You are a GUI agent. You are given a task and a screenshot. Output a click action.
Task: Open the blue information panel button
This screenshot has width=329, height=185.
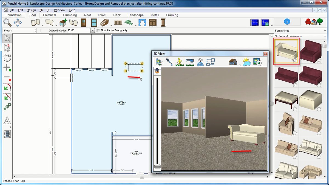(287, 21)
